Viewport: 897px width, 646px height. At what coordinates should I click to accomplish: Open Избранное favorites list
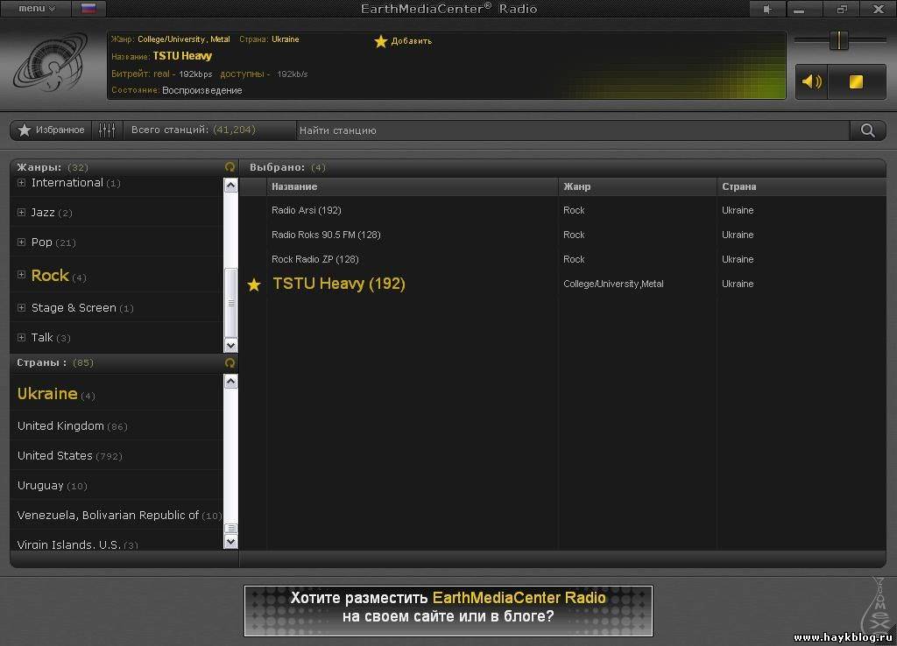coord(52,130)
